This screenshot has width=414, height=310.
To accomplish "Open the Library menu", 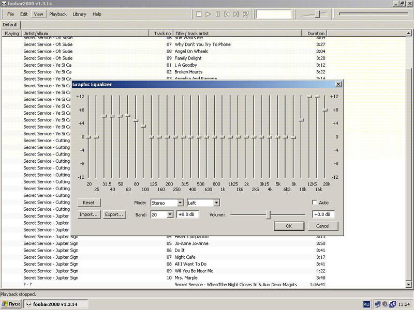I will coord(79,14).
